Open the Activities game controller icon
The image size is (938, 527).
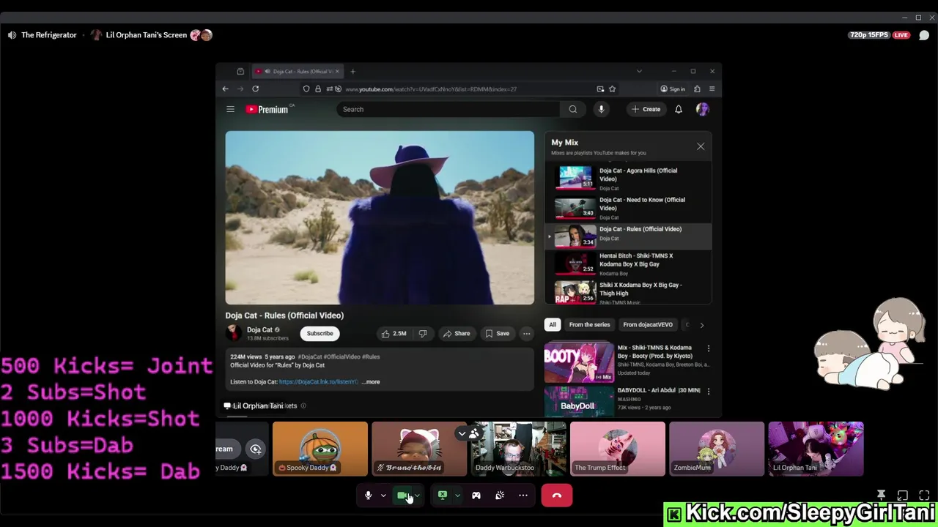point(476,496)
